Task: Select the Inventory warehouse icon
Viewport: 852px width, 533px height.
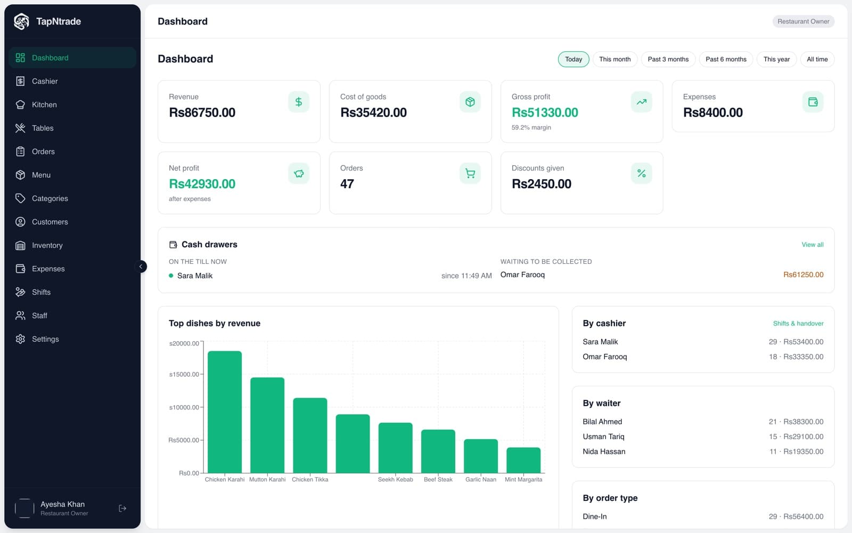Action: [x=20, y=245]
